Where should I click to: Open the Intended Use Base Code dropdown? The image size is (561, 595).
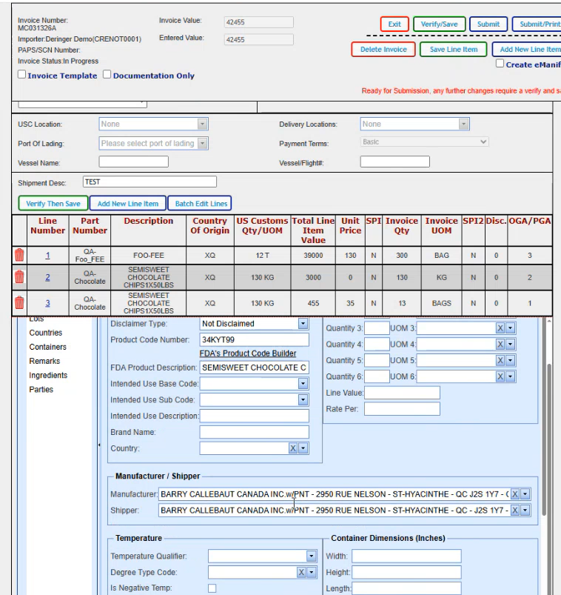point(303,384)
